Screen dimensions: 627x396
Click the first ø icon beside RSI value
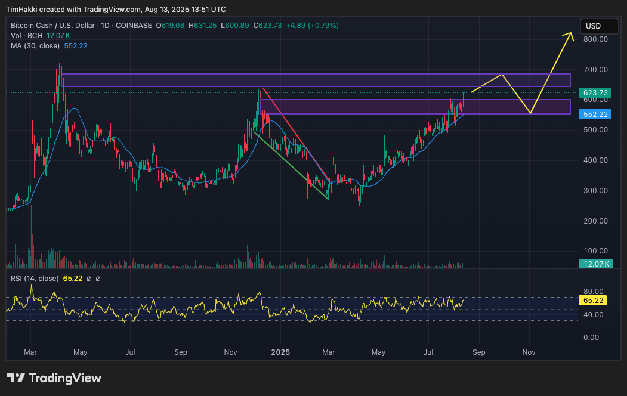click(88, 279)
